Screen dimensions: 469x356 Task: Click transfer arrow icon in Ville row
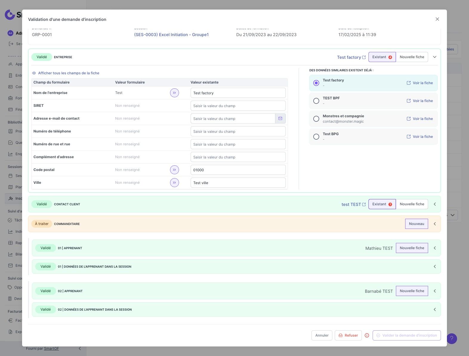(175, 183)
